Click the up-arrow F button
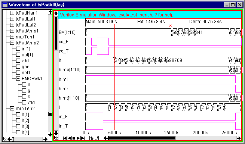245x144 pixels. coord(92,138)
